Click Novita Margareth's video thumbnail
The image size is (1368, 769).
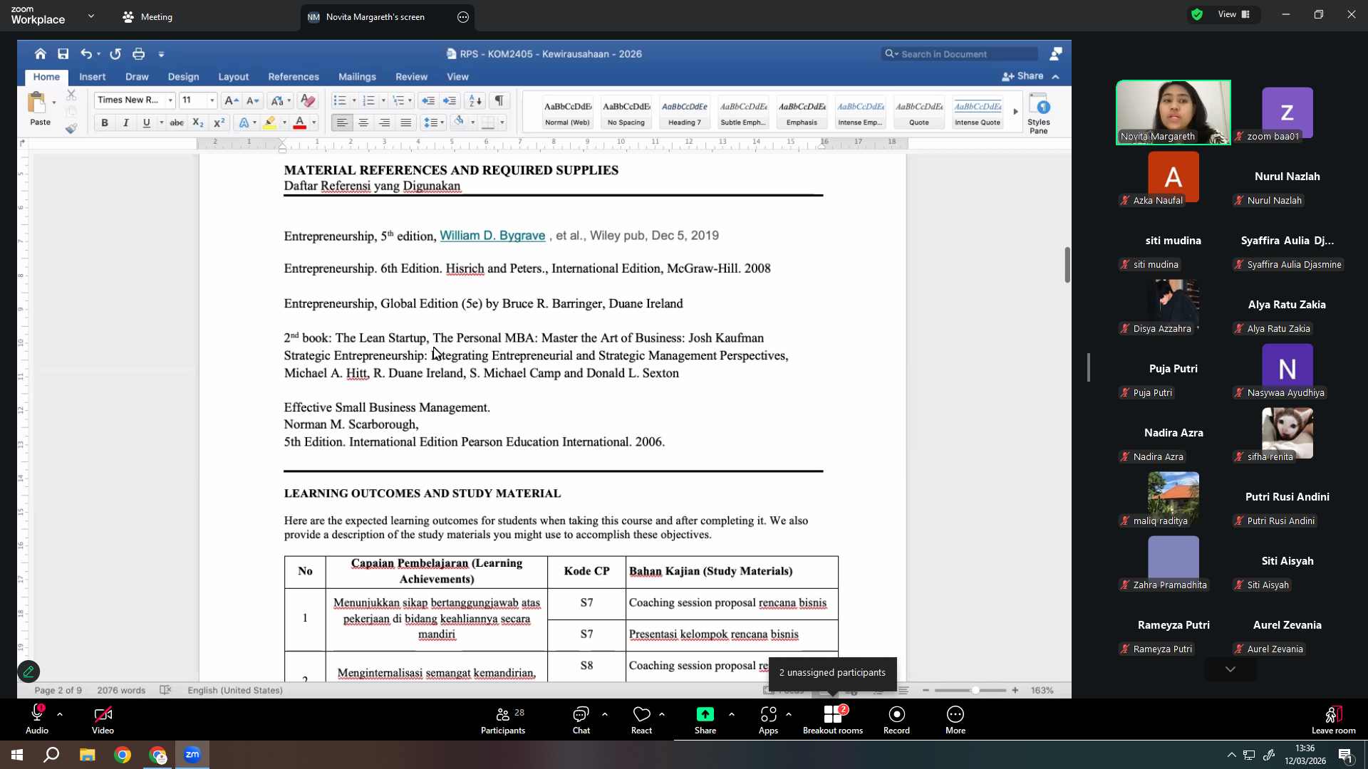1173,112
